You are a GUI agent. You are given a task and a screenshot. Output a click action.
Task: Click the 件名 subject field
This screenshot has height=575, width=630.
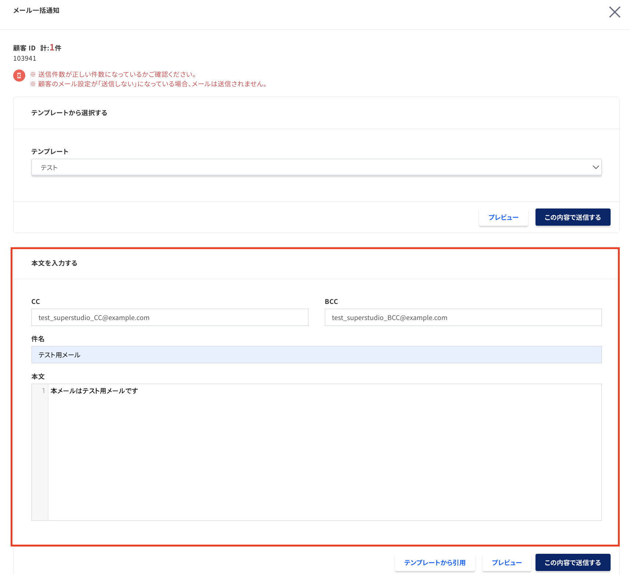pos(316,355)
